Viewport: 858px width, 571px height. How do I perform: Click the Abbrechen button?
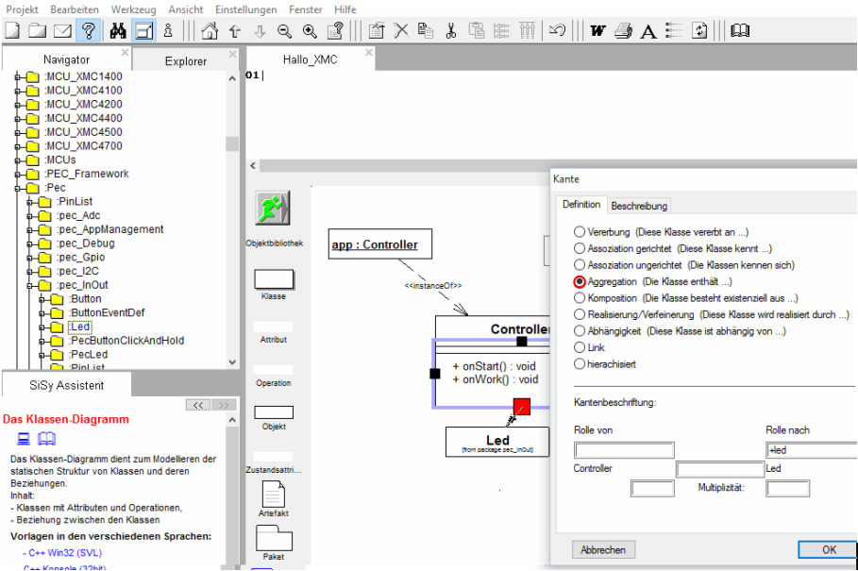tap(604, 549)
